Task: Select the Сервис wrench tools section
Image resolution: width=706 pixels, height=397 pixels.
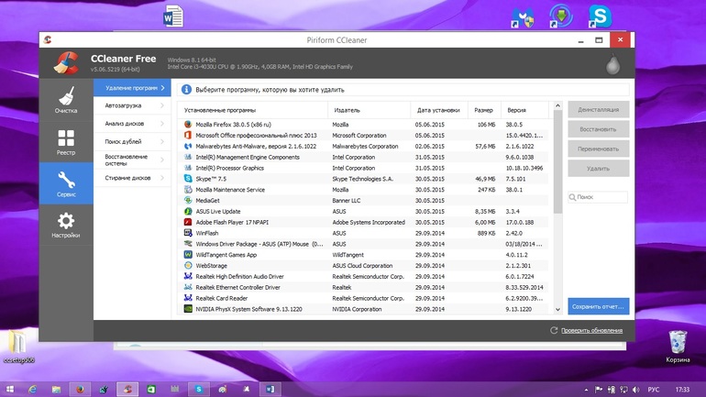Action: (66, 183)
